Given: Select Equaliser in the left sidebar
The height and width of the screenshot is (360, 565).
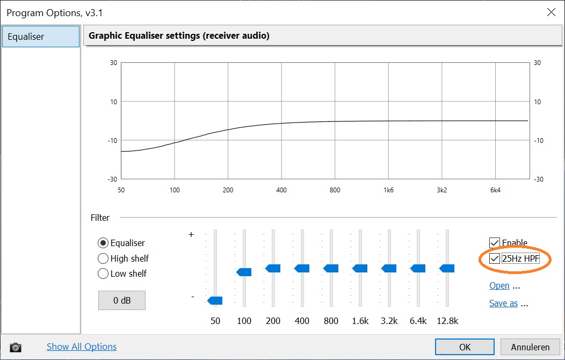Looking at the screenshot, I should pos(40,37).
